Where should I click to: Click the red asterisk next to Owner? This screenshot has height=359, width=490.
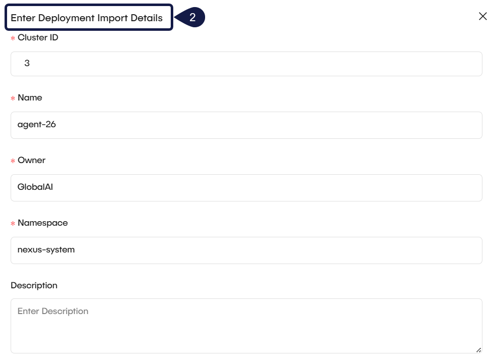(x=13, y=160)
